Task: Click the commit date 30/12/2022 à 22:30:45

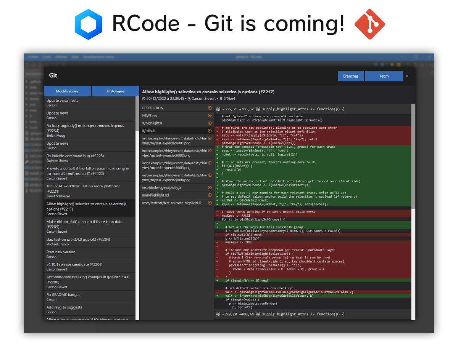Action: pos(166,98)
